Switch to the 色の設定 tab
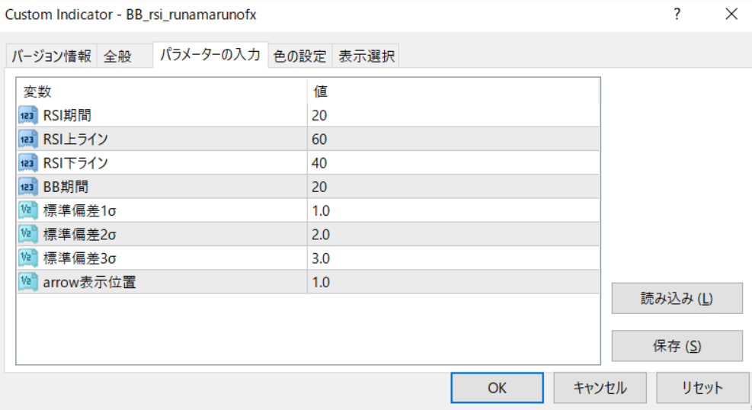 tap(299, 56)
